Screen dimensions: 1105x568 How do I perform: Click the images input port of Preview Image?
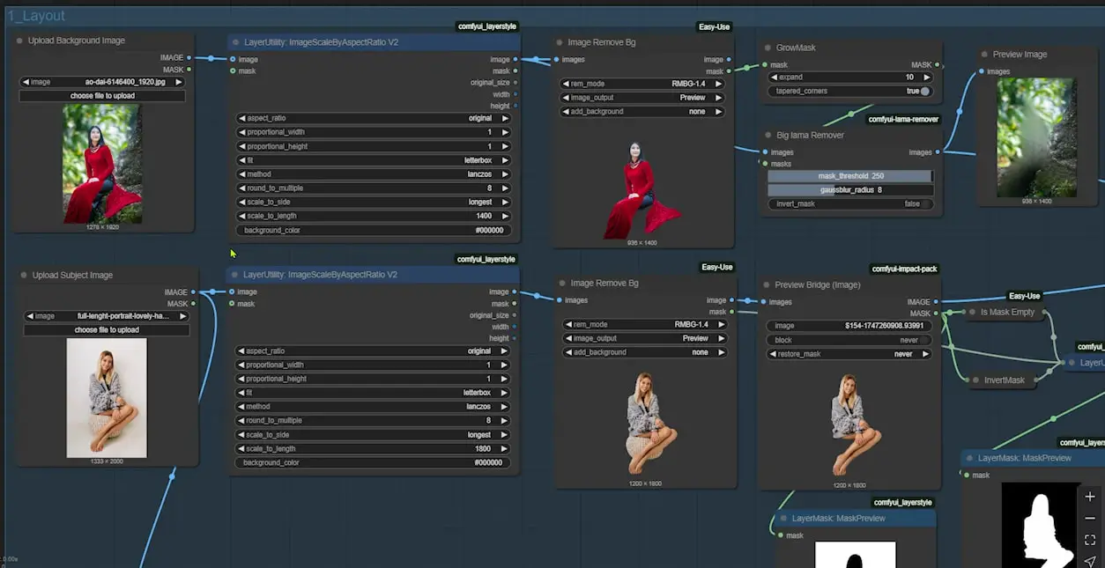982,71
